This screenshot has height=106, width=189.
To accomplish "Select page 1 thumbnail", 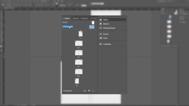I will pyautogui.click(x=81, y=34).
